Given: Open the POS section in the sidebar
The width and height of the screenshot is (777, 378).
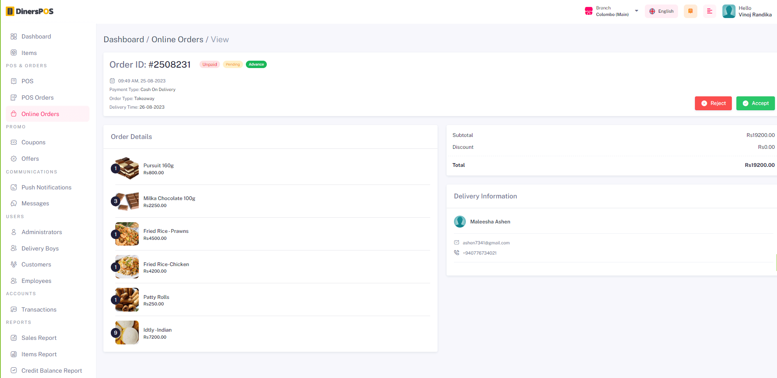Looking at the screenshot, I should coord(27,81).
